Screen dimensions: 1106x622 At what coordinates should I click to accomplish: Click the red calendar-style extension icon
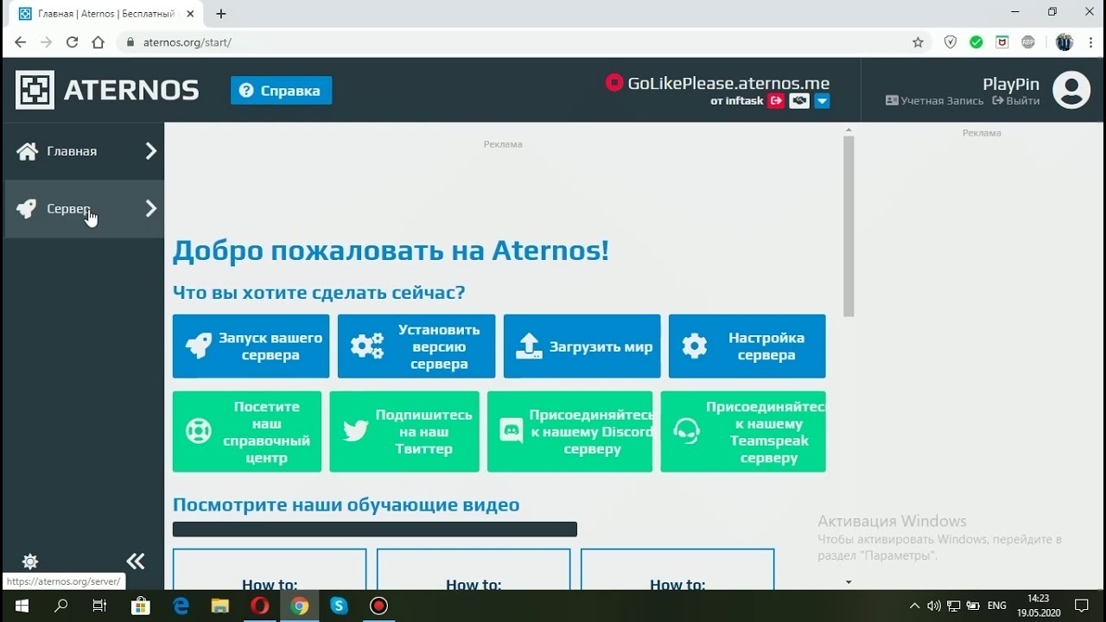tap(1002, 41)
